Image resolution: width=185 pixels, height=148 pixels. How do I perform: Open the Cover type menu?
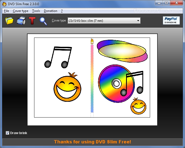pos(20,11)
